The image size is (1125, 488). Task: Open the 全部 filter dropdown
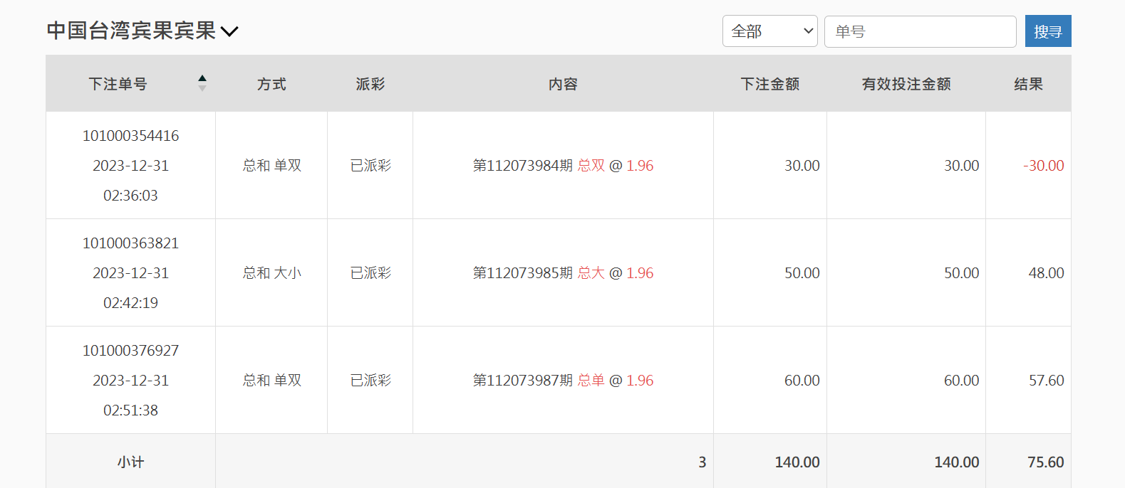769,31
